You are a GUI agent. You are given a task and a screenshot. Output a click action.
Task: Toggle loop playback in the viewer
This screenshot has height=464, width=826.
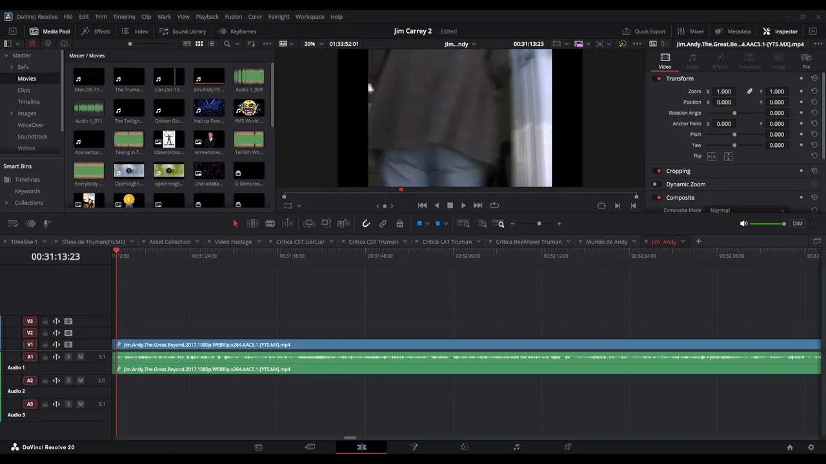click(494, 206)
